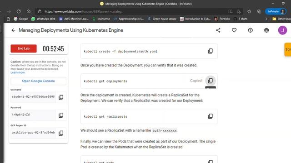
Task: Click the browser tab title
Action: (148, 4)
